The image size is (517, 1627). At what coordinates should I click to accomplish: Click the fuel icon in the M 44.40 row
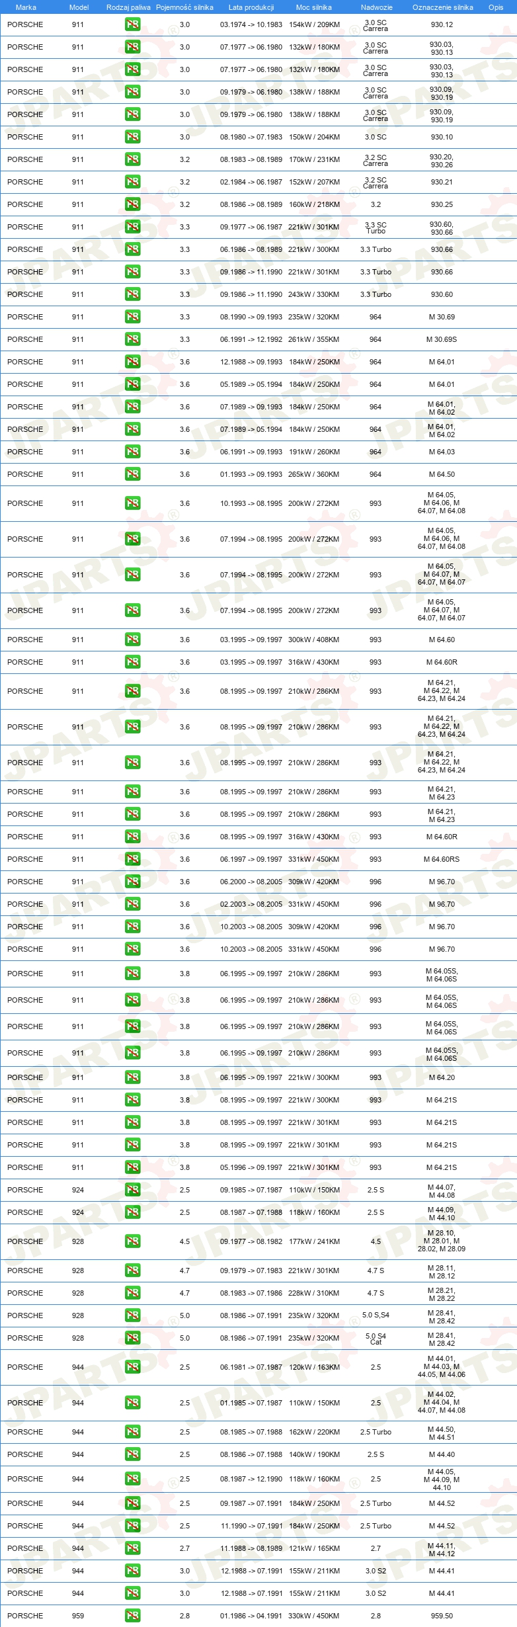coord(132,1454)
